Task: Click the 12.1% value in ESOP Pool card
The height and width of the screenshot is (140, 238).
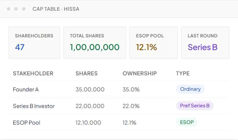Action: pos(147,47)
